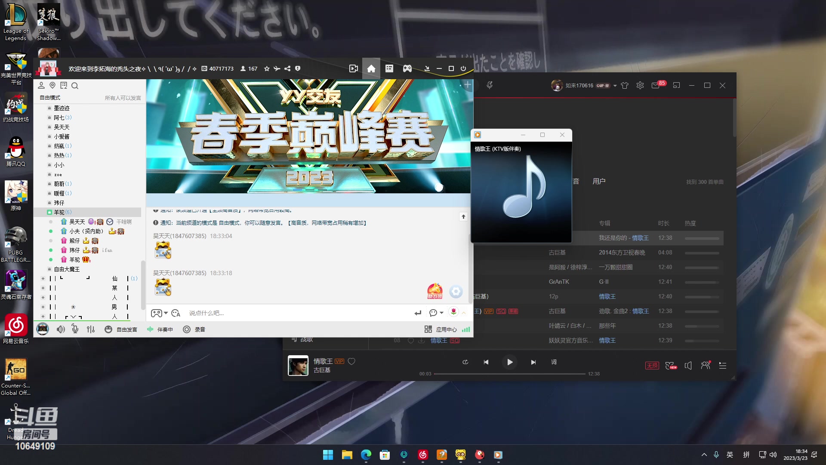Click the 自由发言 button
Image resolution: width=826 pixels, height=465 pixels.
126,329
